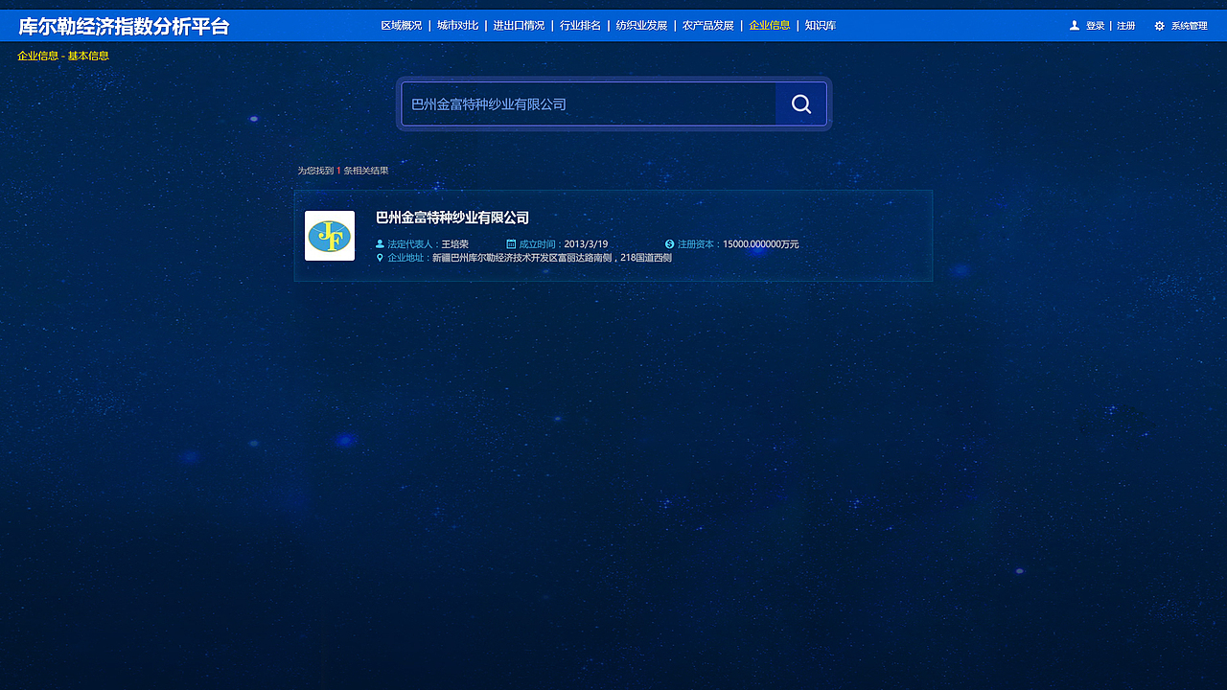Open the 区域概况 menu
The image size is (1227, 690).
pyautogui.click(x=401, y=26)
